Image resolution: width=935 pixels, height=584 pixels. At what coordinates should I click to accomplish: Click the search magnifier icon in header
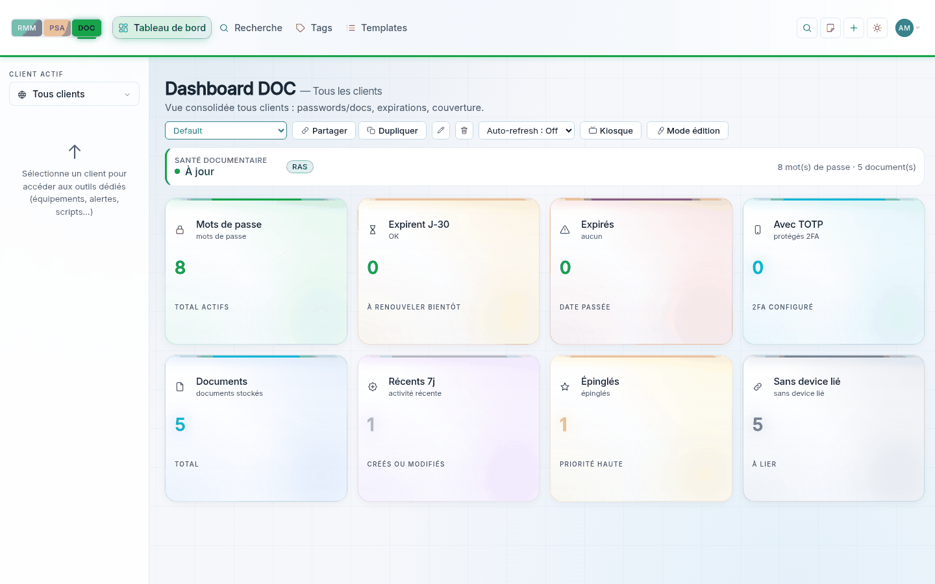click(x=807, y=28)
